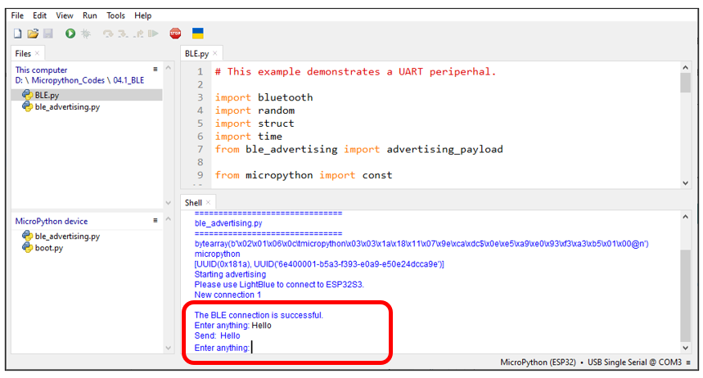Open a file with the folder icon

33,34
